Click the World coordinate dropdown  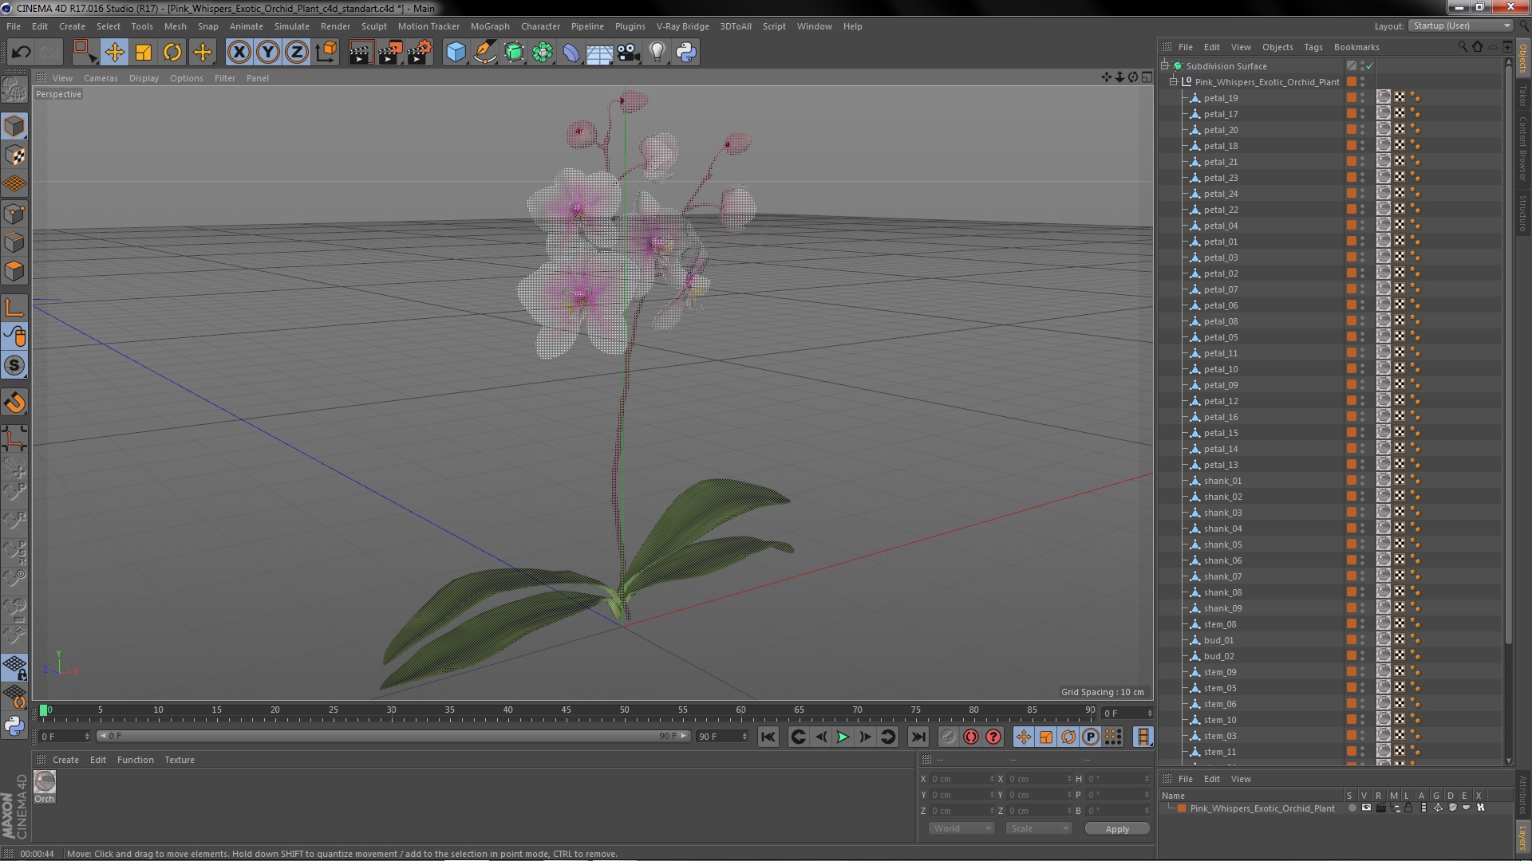coord(958,828)
